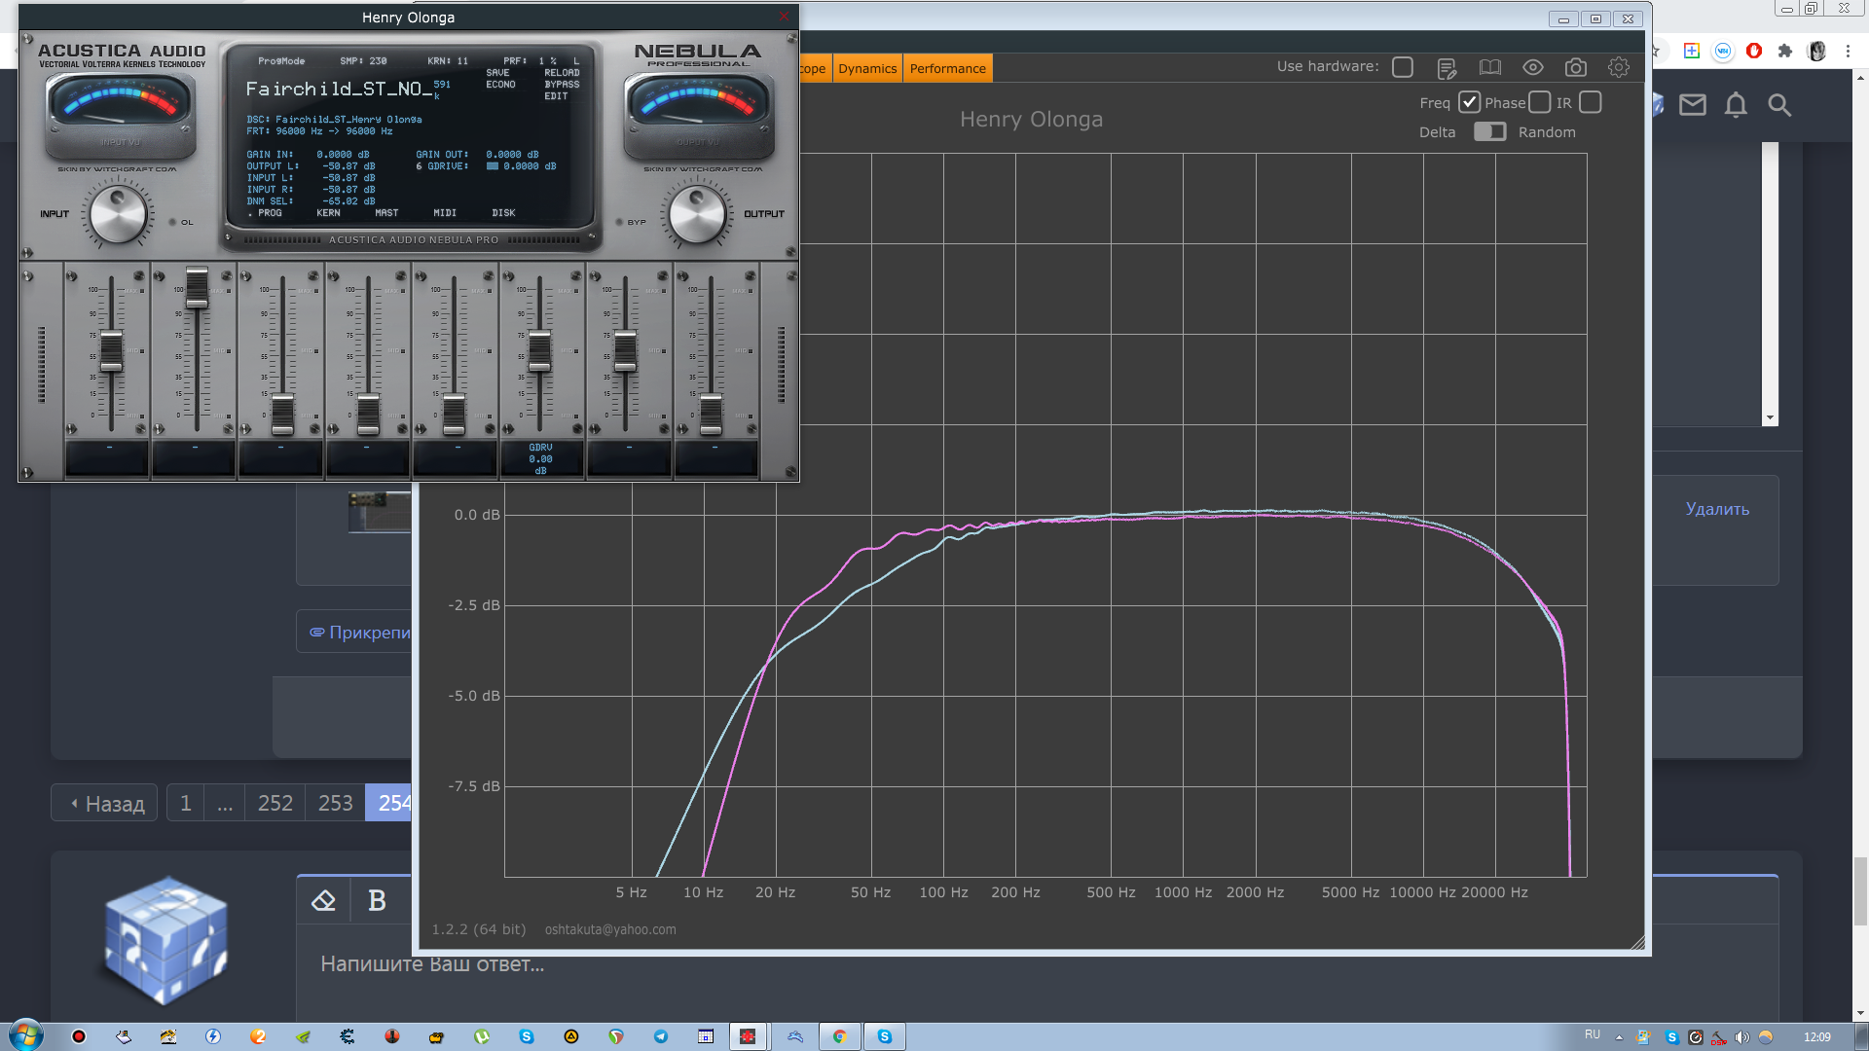Click RELOAD on the Nebula display
Viewport: 1869px width, 1051px height.
(x=562, y=73)
